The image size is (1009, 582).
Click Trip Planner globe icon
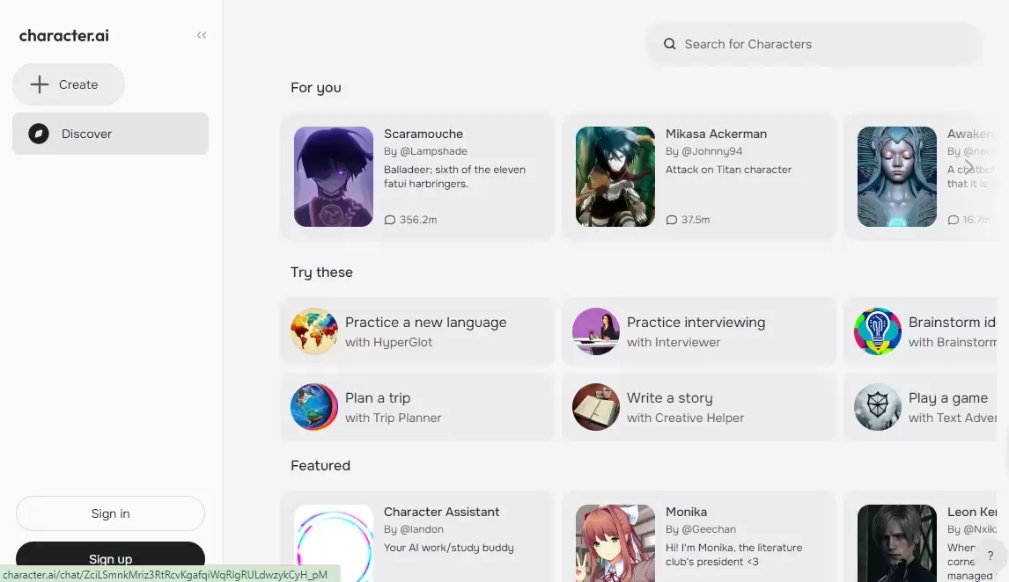(314, 407)
